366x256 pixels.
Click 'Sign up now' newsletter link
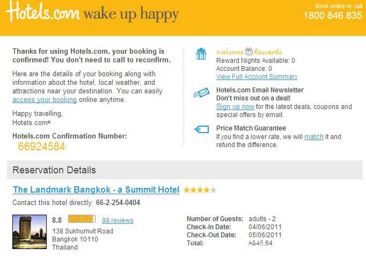click(x=235, y=107)
